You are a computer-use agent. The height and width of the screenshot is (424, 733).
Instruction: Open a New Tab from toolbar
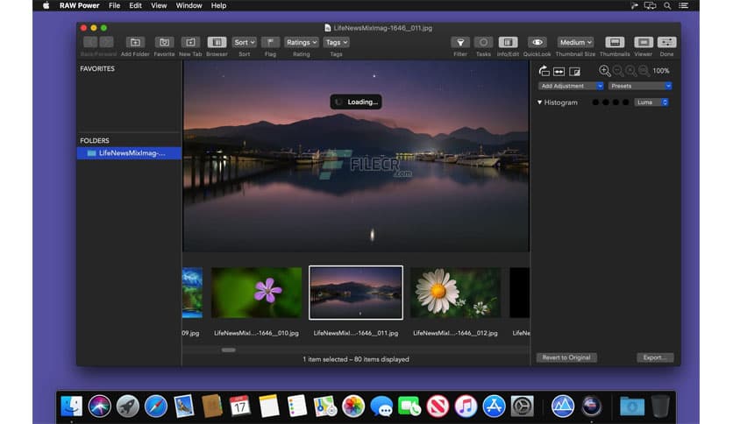click(x=190, y=42)
